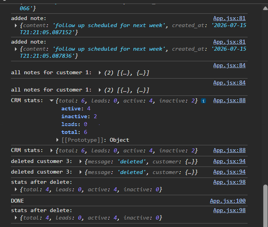268x227 pixels.
Task: Click the DONE log message
Action: [x=17, y=201]
